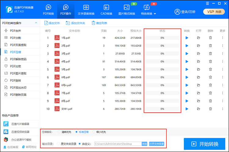Viewport: 229px width, 152px height.
Task: Click the 清空列表 button
Action: click(x=99, y=23)
